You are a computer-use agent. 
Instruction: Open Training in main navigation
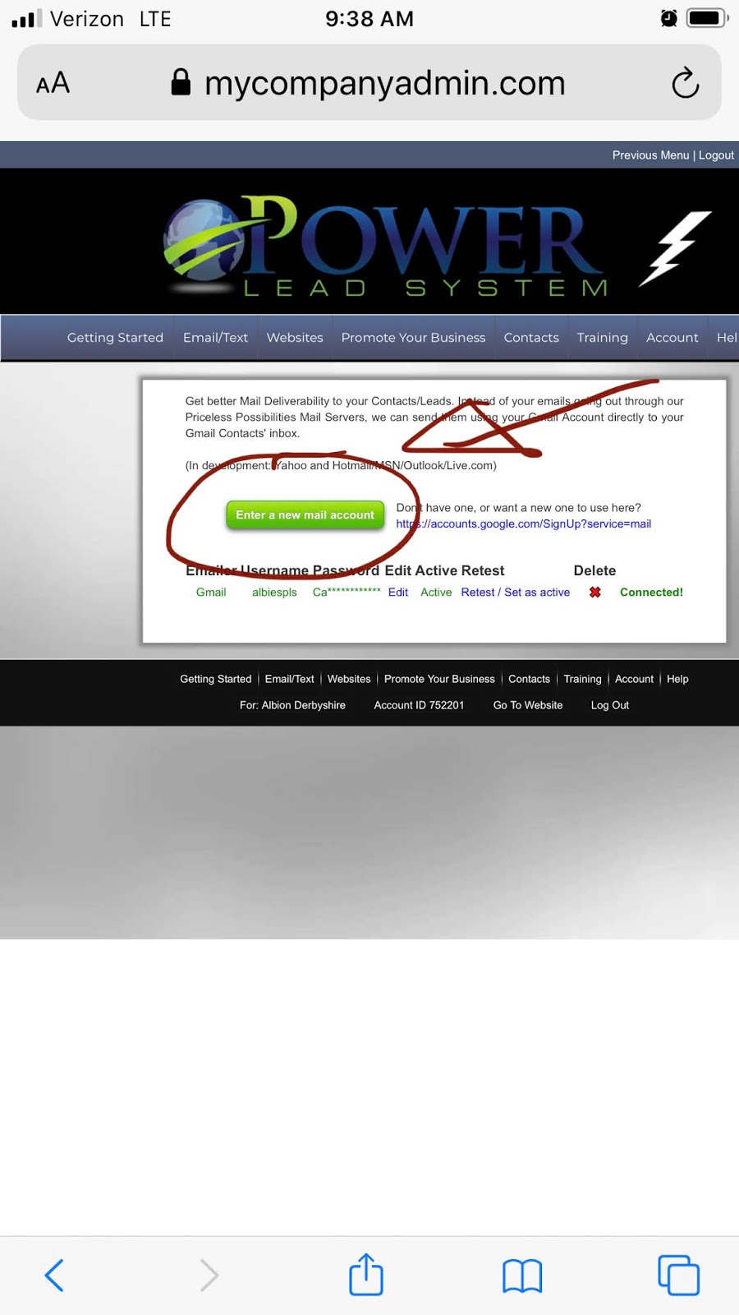coord(602,337)
